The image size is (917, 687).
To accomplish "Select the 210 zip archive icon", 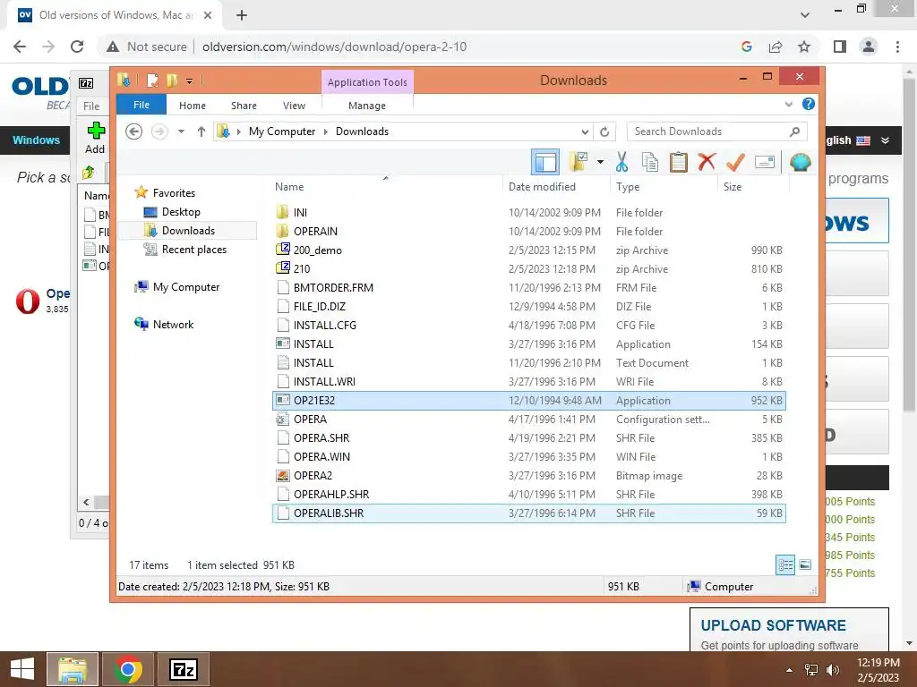I will click(283, 268).
